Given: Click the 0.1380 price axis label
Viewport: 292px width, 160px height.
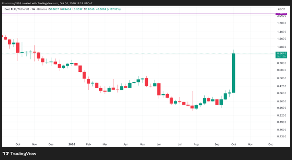Looking at the screenshot, I should 281,136.
